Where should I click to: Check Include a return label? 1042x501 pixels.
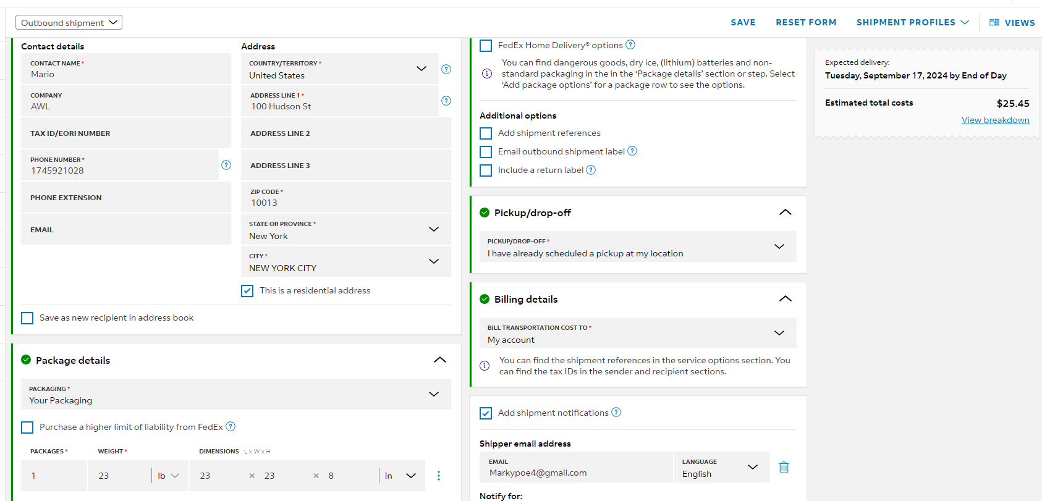(x=486, y=171)
